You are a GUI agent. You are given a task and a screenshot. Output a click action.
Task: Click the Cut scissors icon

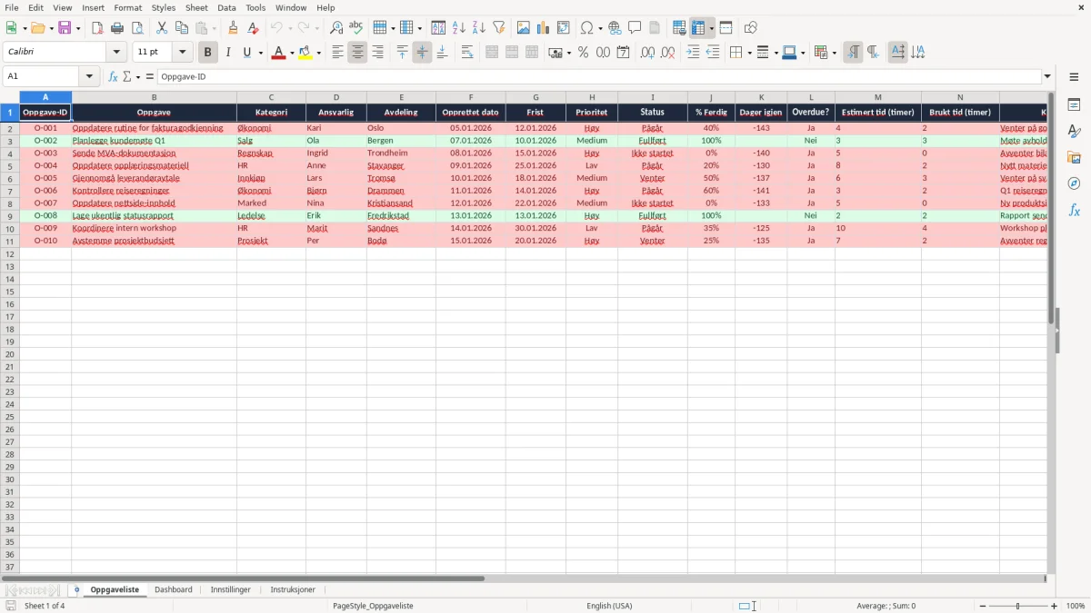(162, 28)
